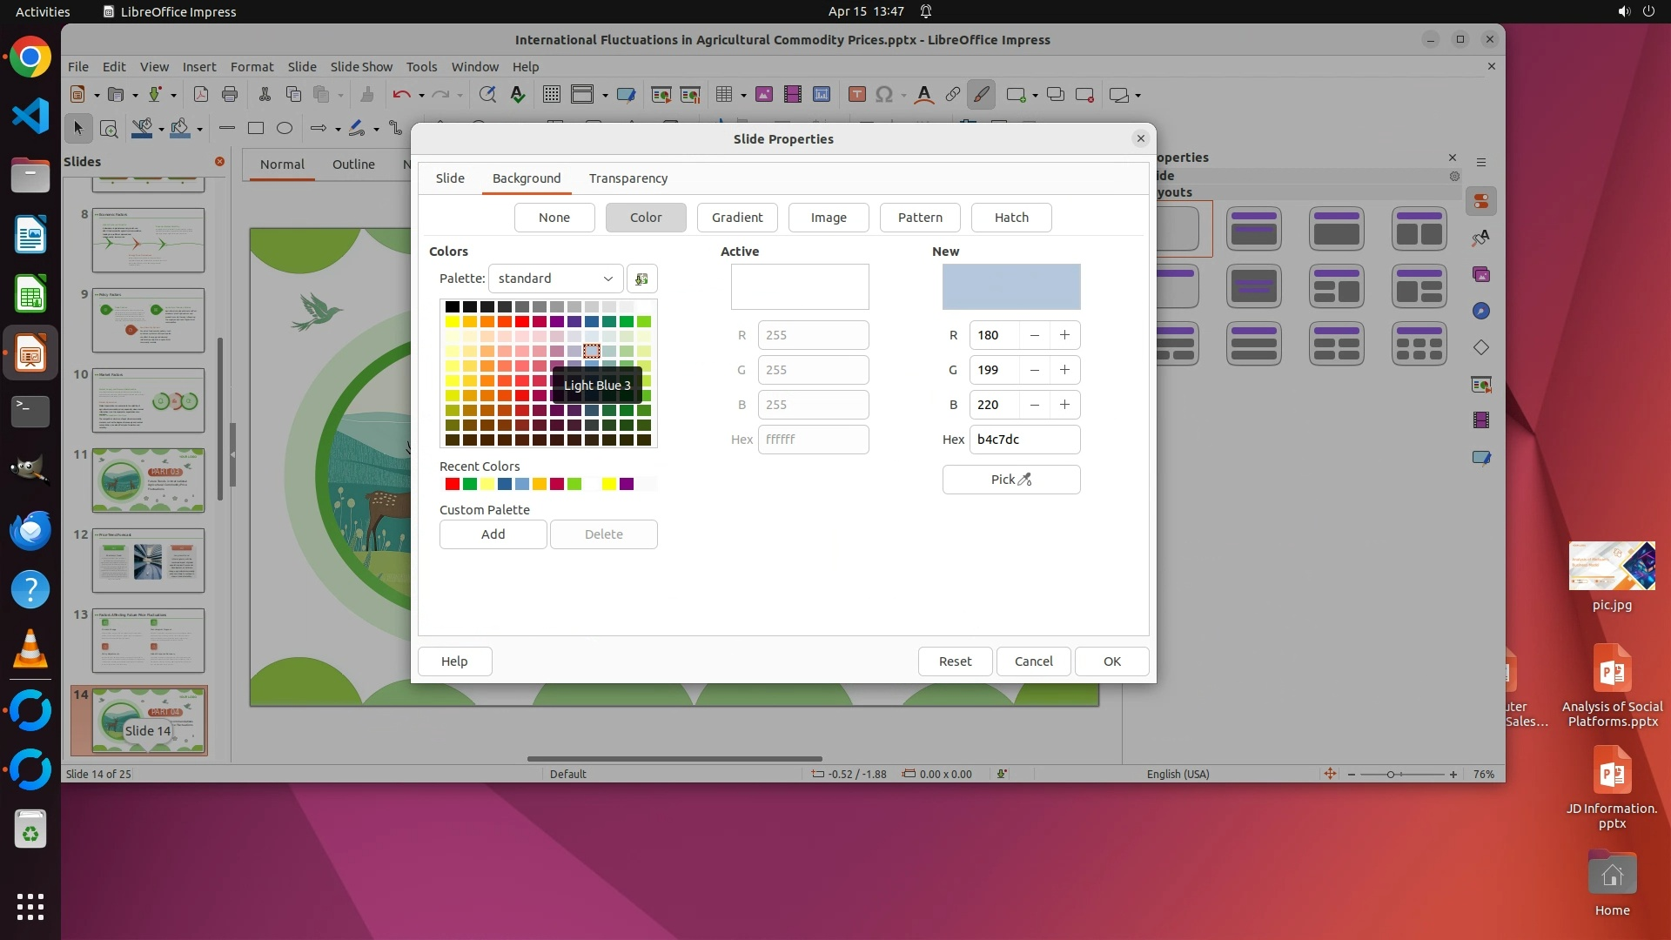Click the Add custom palette button

493,534
